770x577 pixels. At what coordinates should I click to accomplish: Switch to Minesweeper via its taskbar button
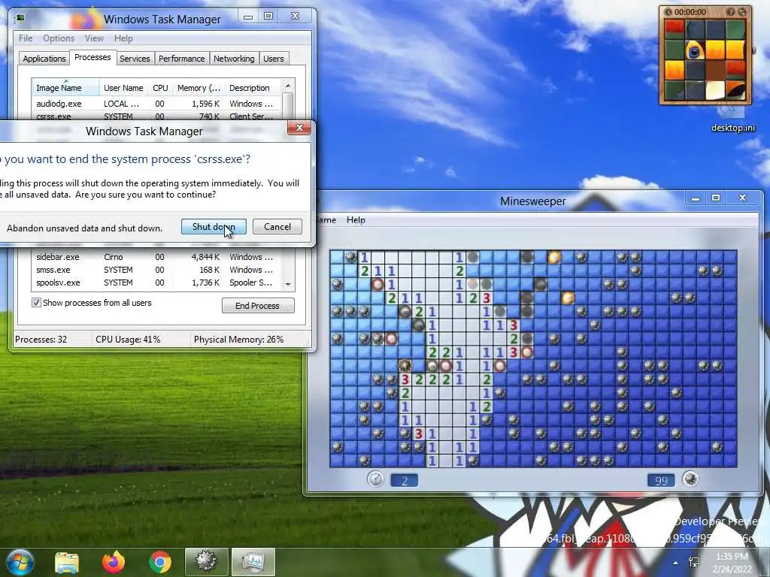206,562
